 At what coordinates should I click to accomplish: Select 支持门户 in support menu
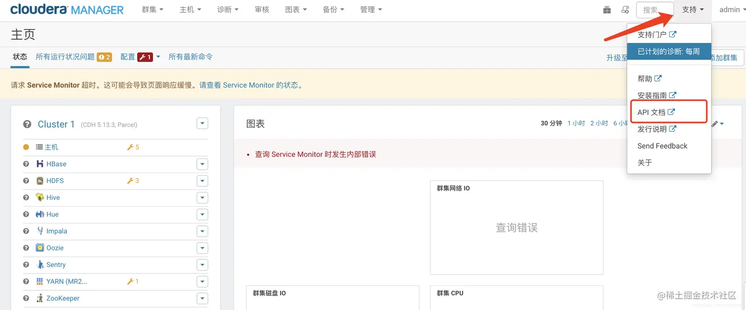pyautogui.click(x=669, y=34)
